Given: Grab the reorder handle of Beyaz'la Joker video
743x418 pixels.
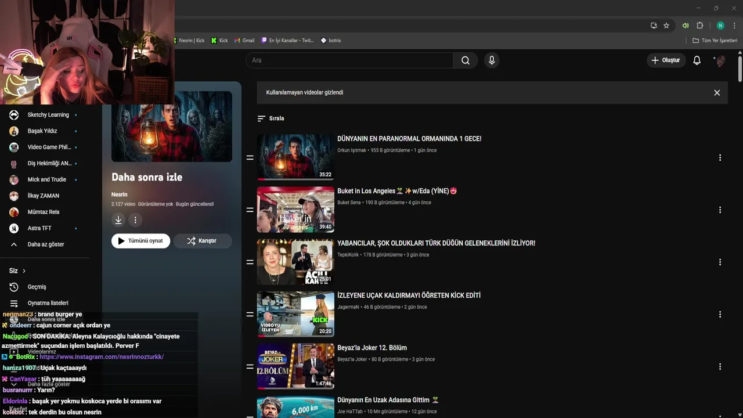Looking at the screenshot, I should point(250,367).
